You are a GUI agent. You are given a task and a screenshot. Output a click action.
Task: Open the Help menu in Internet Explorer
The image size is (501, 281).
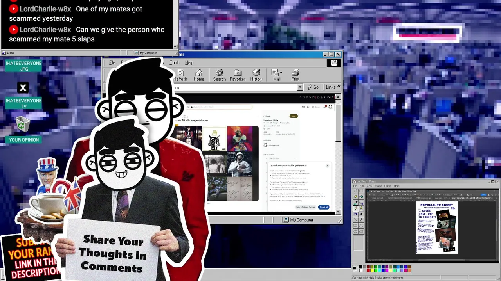click(189, 62)
